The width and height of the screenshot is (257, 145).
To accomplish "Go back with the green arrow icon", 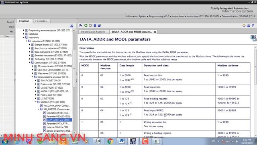I will click(86, 25).
